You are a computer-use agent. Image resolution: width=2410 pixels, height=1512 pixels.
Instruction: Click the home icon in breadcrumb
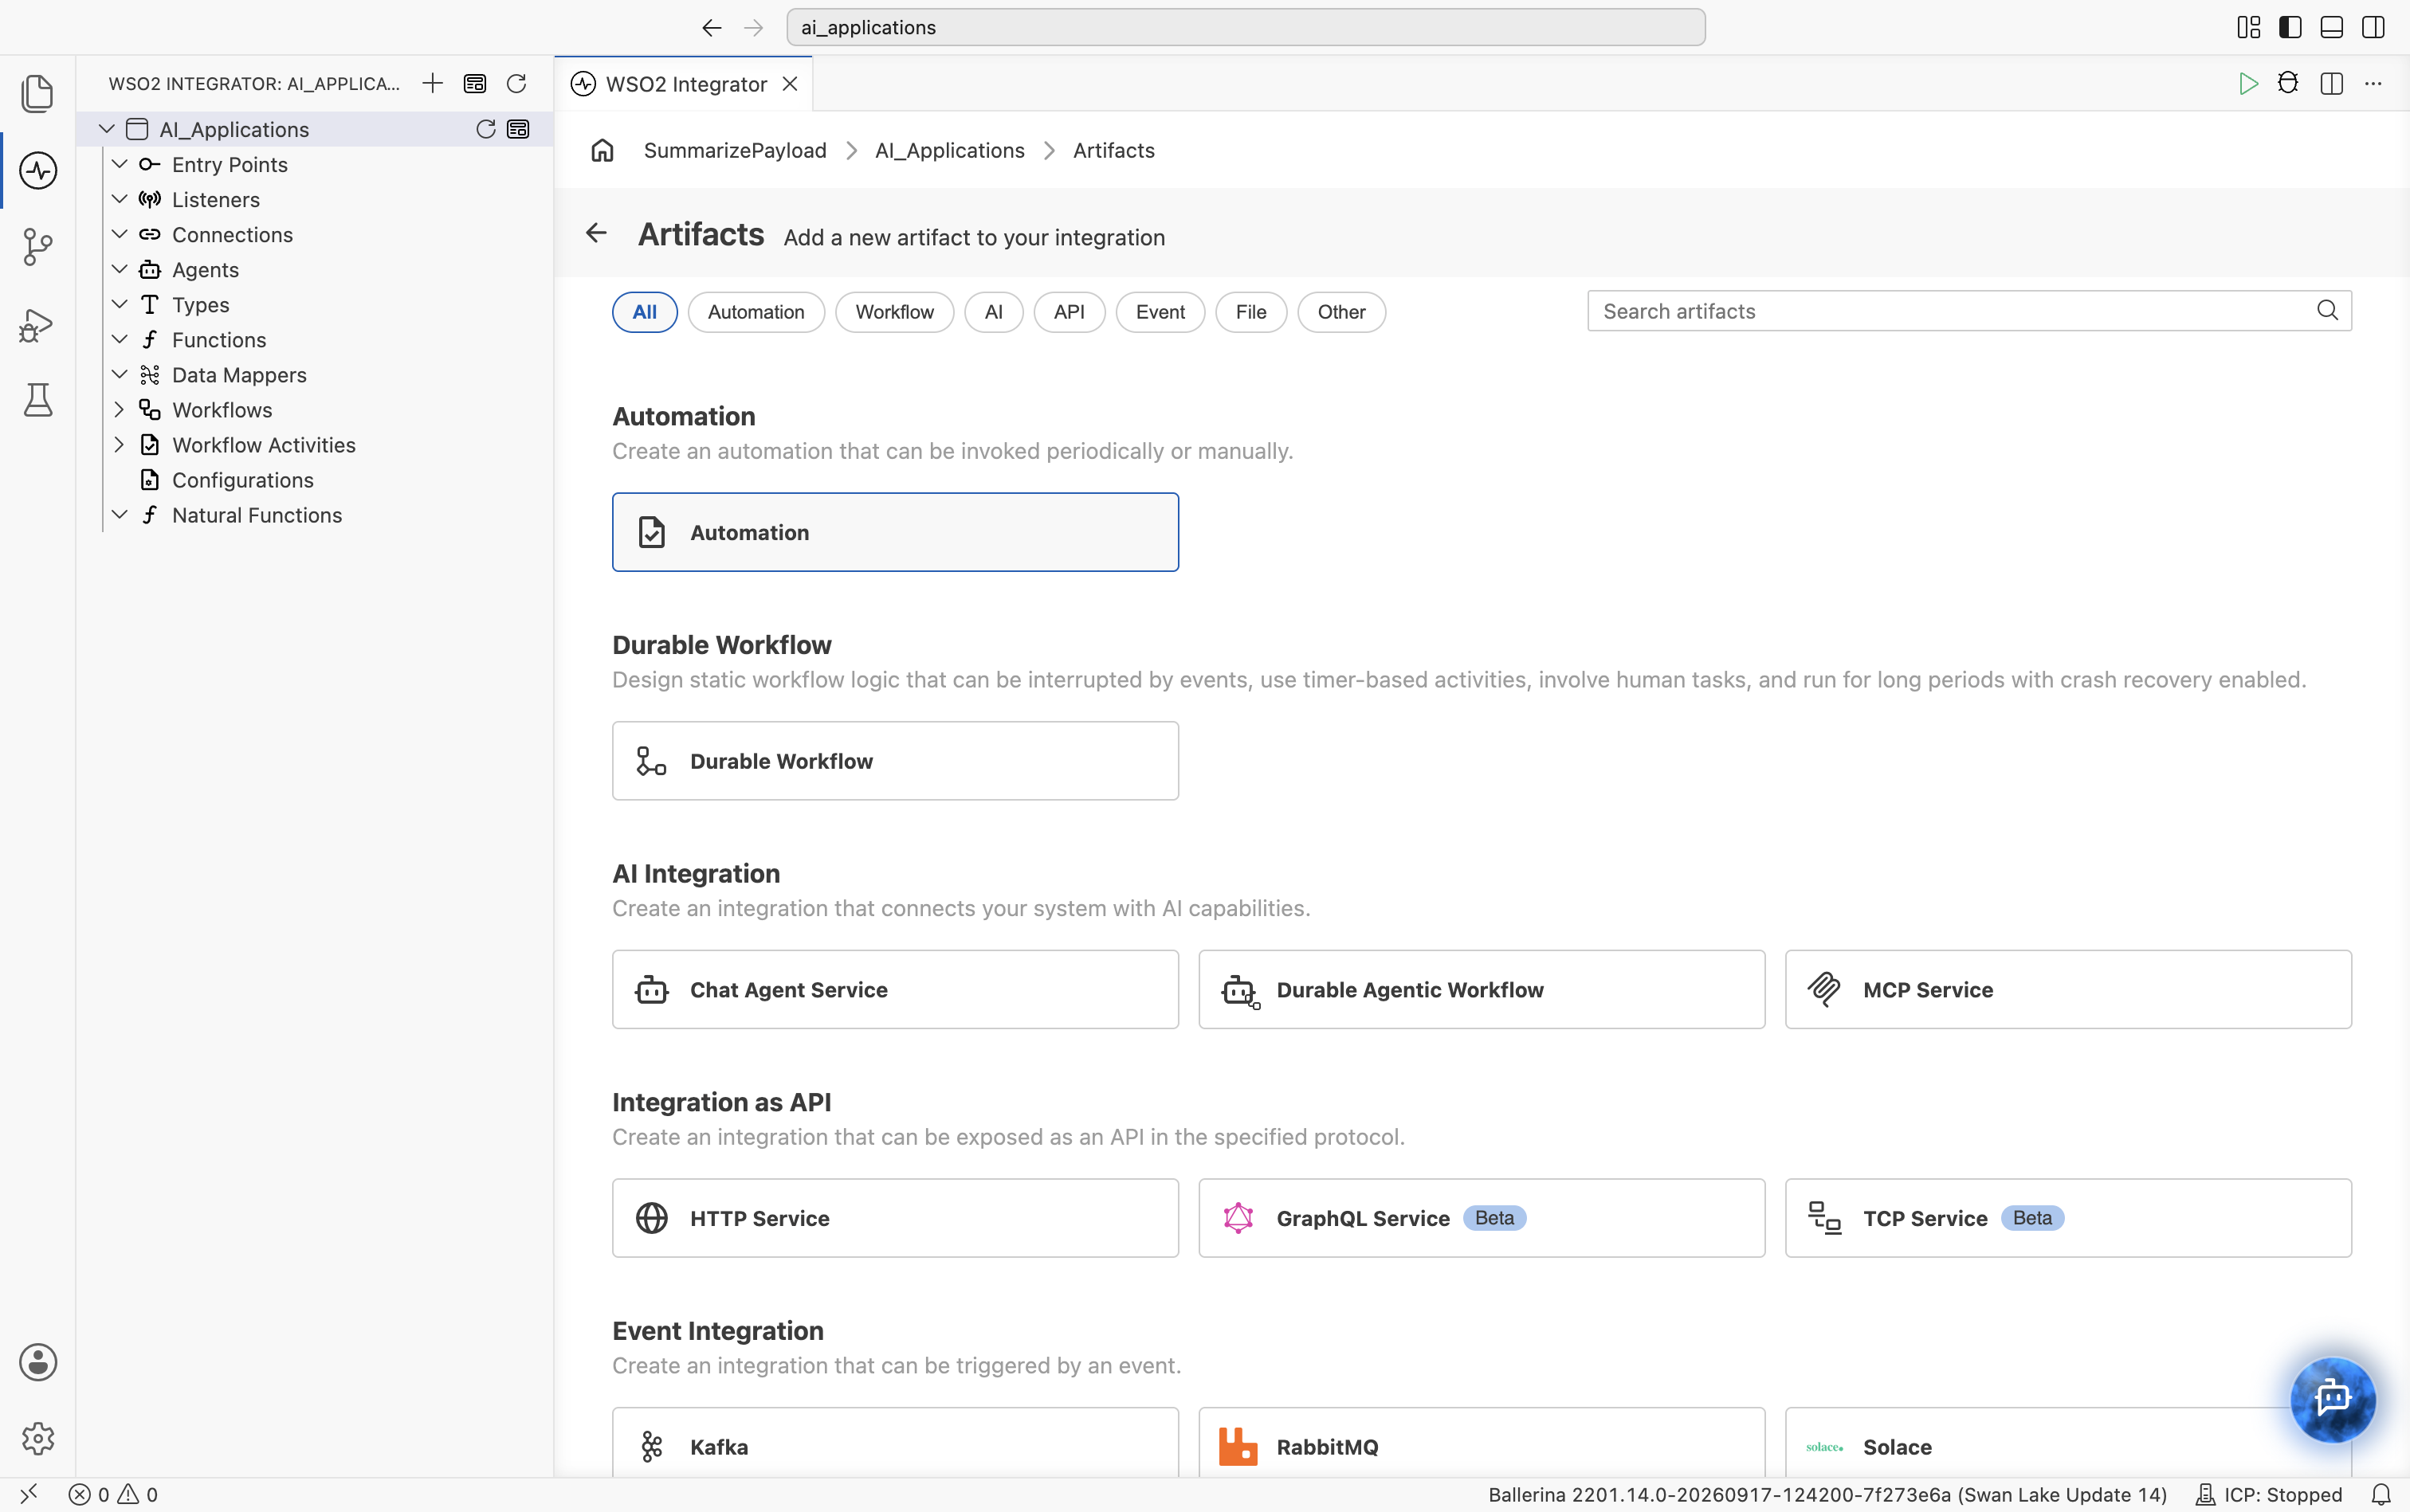click(602, 150)
